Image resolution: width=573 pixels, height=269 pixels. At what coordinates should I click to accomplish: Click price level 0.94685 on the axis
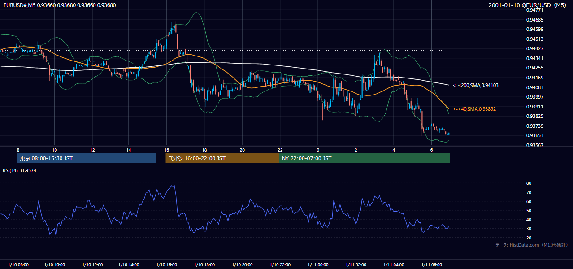pos(534,20)
